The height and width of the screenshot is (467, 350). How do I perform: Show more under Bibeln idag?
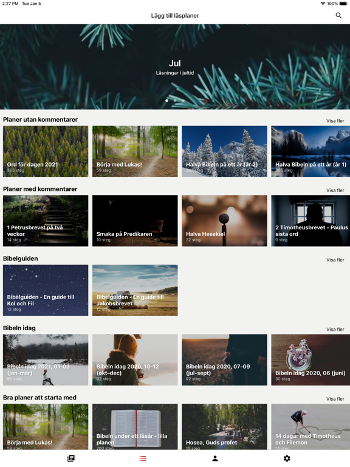tap(335, 330)
